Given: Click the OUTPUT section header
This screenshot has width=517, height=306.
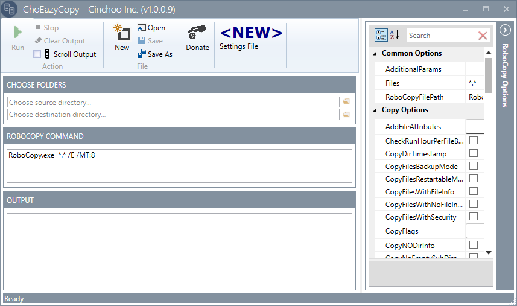Looking at the screenshot, I should pos(179,200).
